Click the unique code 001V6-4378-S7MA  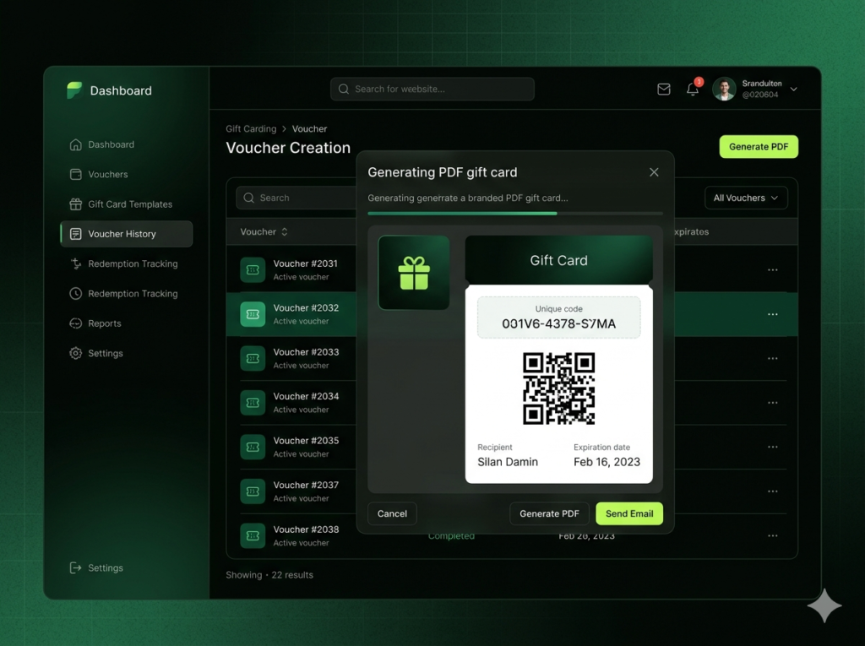pos(559,323)
